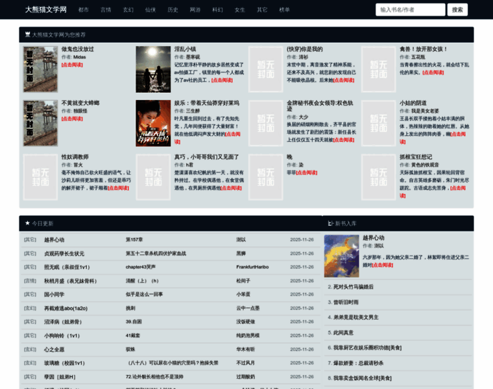The image size is (493, 389).
Task: Open 心之全愿 in update list
Action: pos(54,349)
